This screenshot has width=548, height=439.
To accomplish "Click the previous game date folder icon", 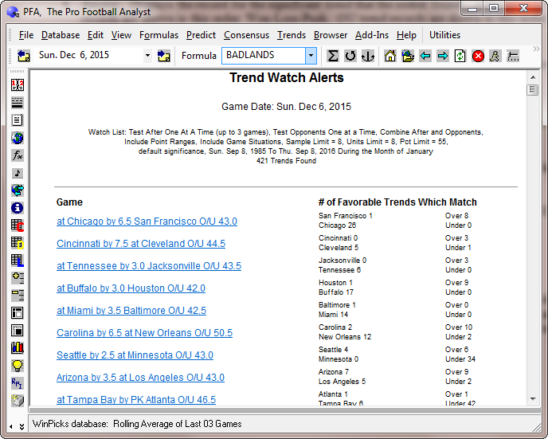I will 23,56.
